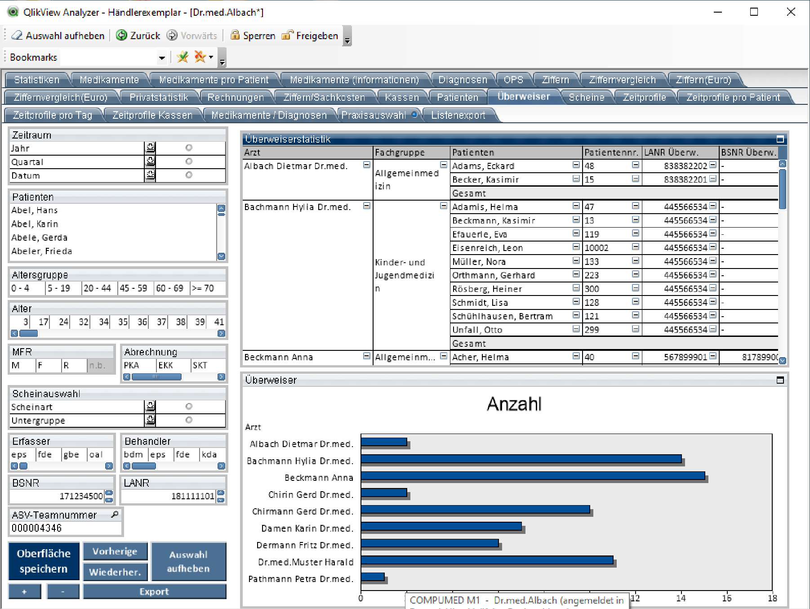Toggle the Quartal radio indicator
This screenshot has height=609, width=810.
click(x=189, y=161)
